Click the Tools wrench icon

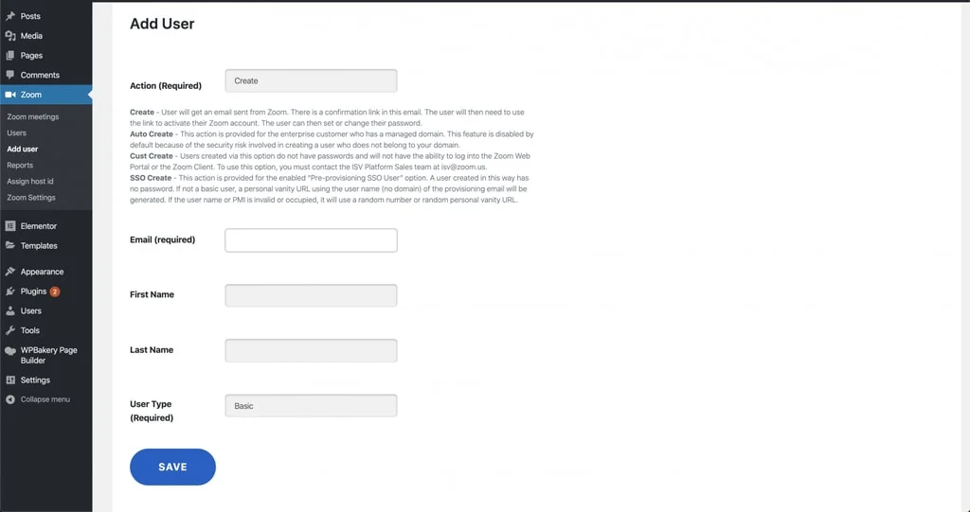coord(10,330)
